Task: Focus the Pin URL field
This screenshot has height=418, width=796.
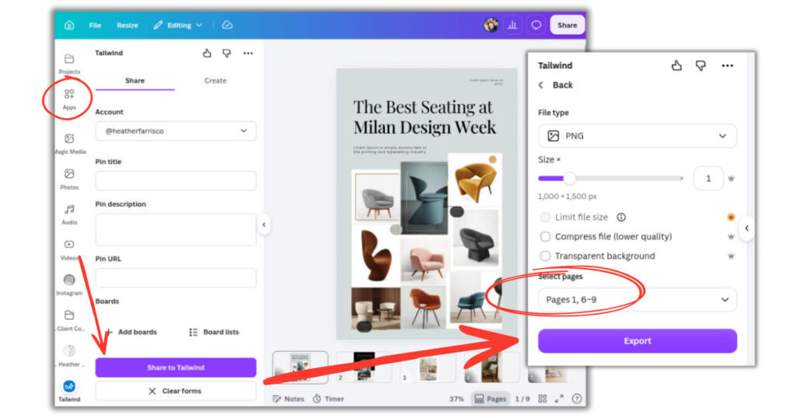Action: [x=176, y=278]
